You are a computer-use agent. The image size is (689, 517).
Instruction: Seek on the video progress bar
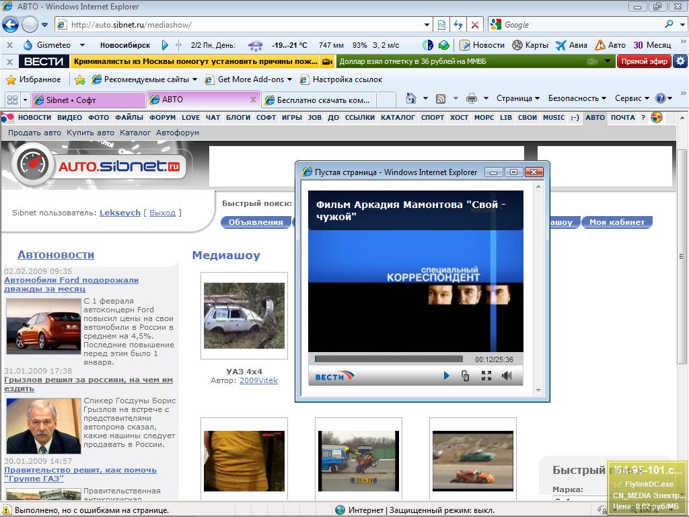tap(388, 359)
